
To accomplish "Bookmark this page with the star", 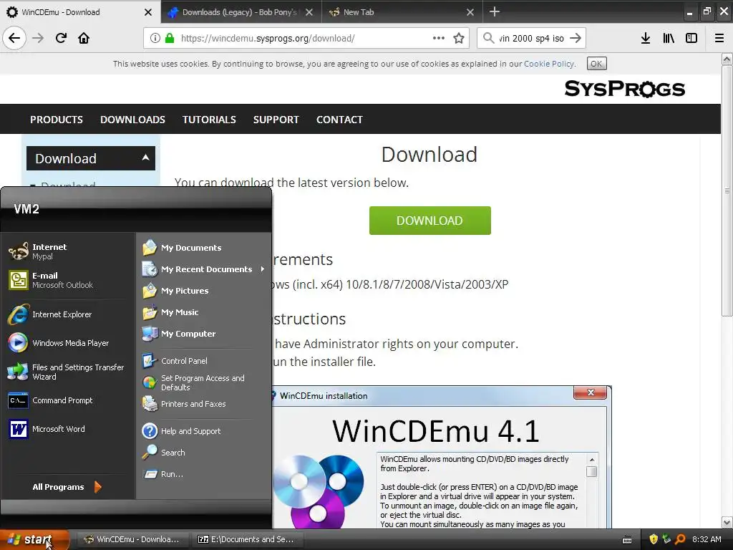I will (x=459, y=38).
